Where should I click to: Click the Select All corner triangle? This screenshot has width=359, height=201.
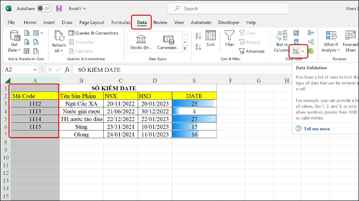click(7, 80)
